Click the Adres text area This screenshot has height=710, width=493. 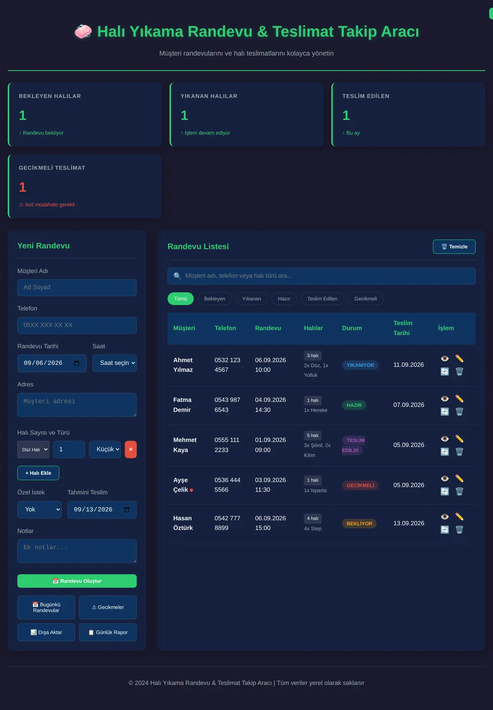[x=77, y=405]
